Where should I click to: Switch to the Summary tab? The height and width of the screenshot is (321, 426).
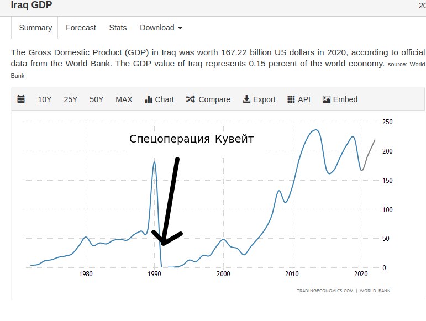pos(35,28)
